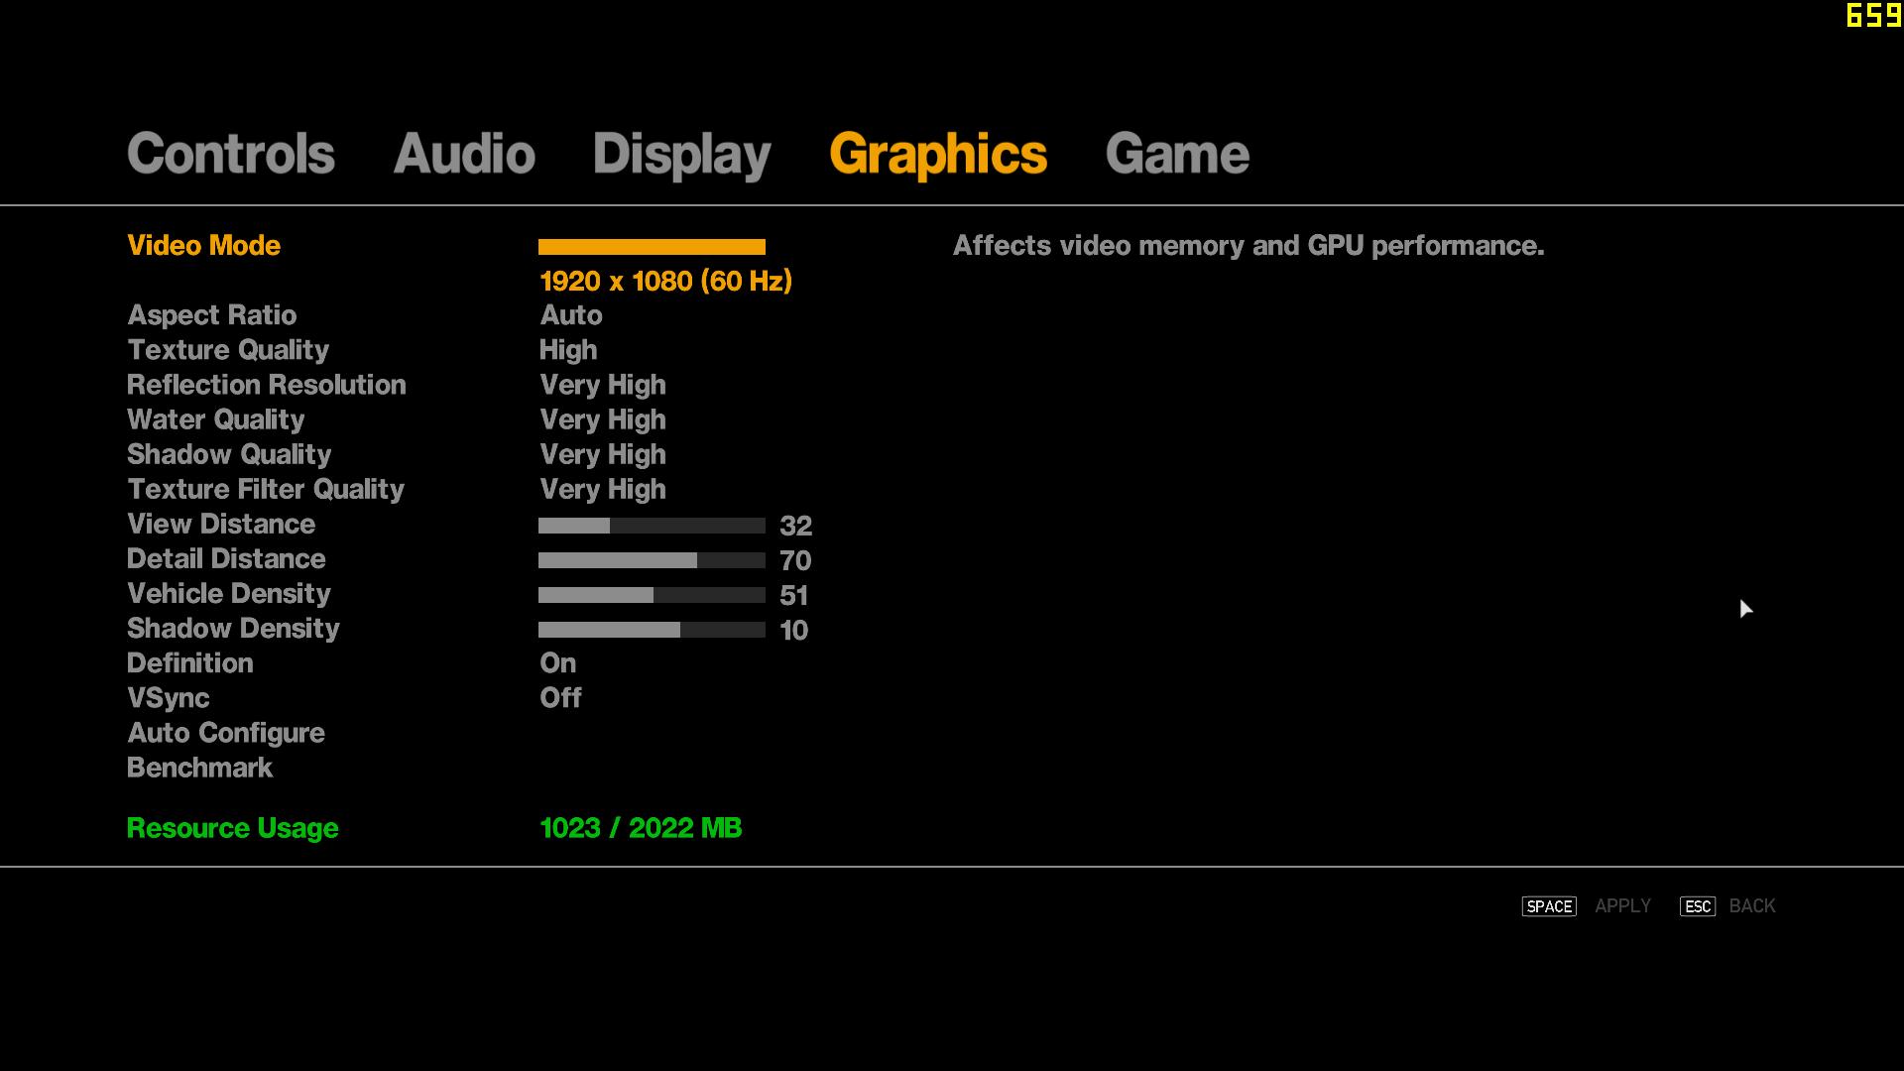Change Texture Quality High option
Screen dimensions: 1904x1071
point(568,350)
